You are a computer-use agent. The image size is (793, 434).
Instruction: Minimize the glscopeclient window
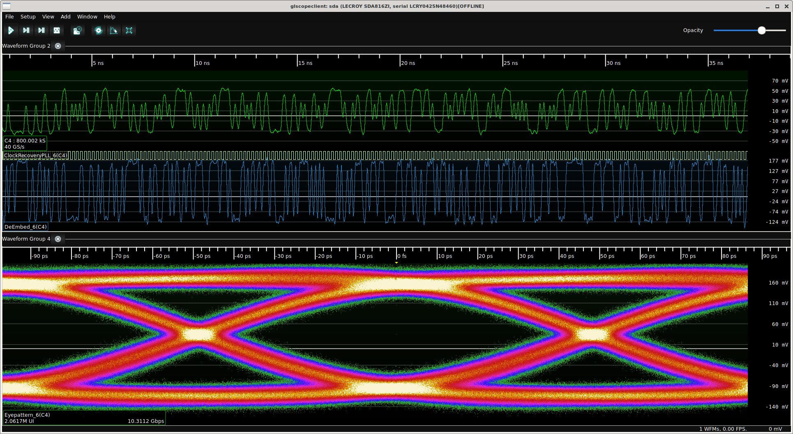point(768,6)
